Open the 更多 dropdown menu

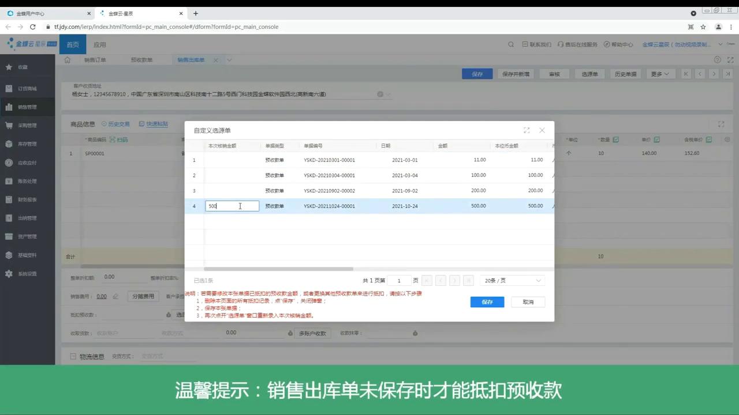click(659, 74)
